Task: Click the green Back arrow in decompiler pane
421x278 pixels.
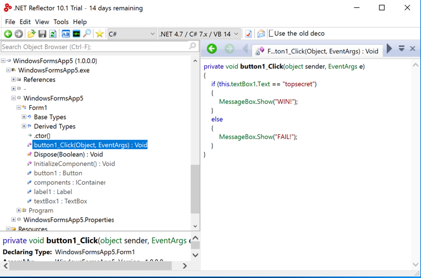Action: point(212,49)
